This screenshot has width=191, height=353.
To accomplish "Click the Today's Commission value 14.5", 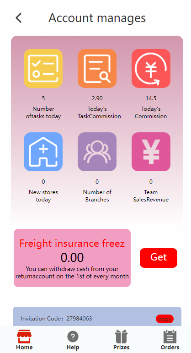I will [151, 98].
